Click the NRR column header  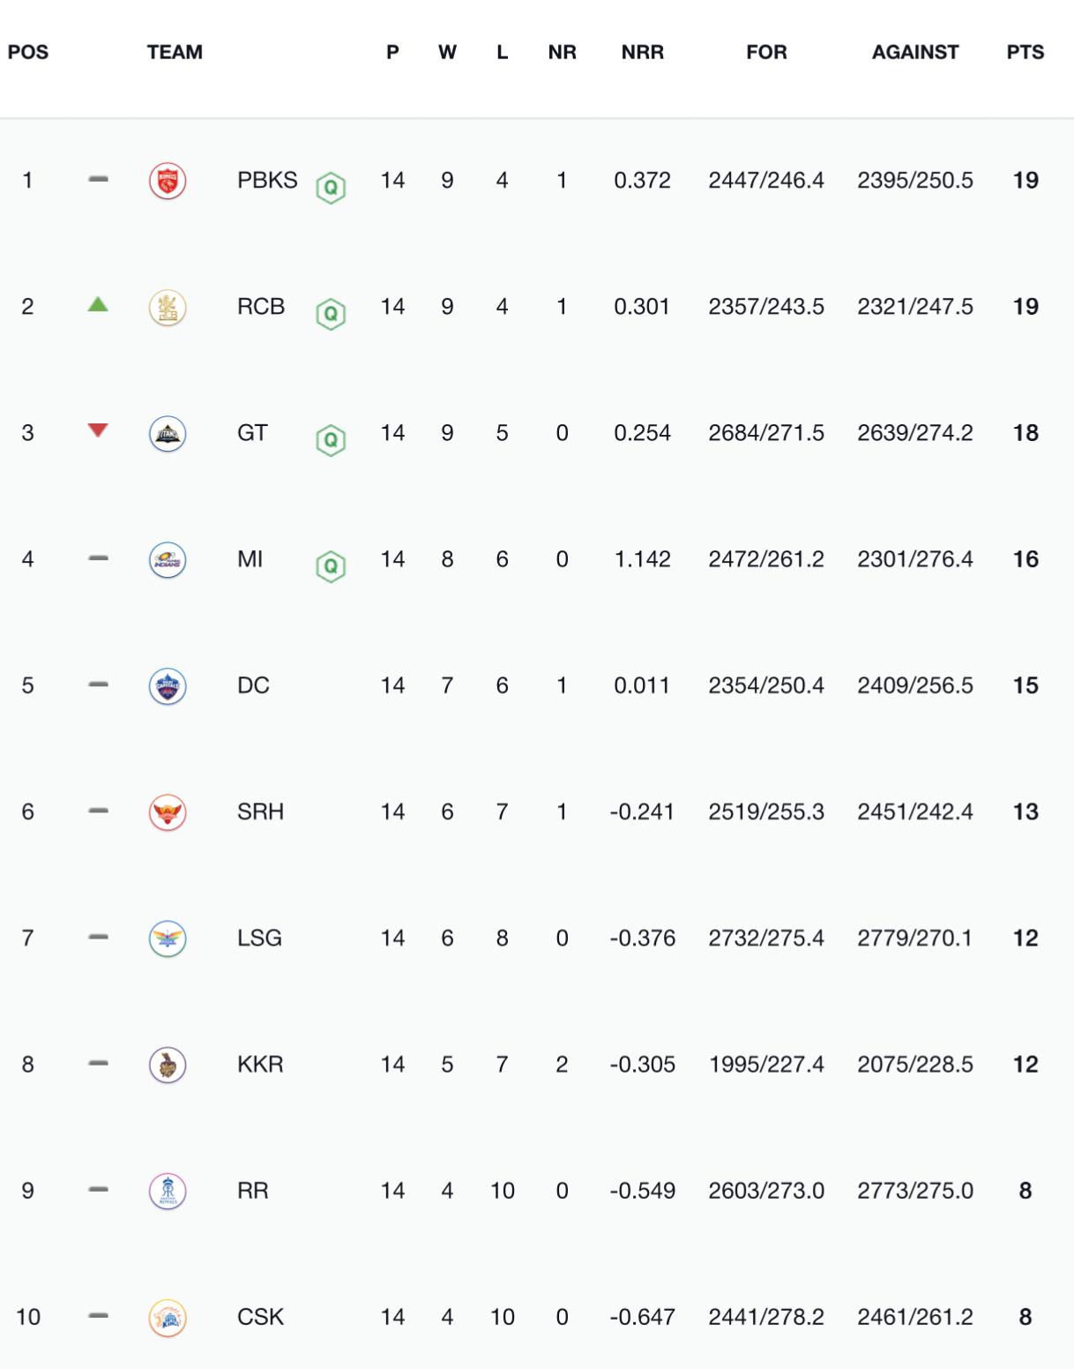pyautogui.click(x=642, y=52)
